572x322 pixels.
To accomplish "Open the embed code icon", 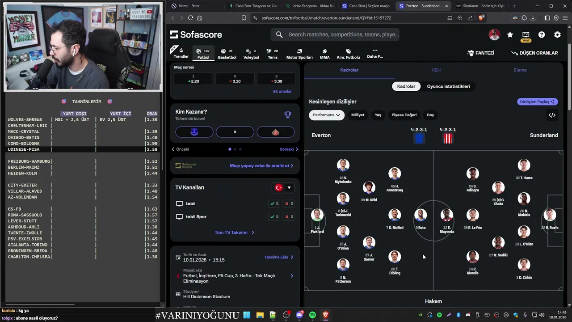I will point(552,115).
